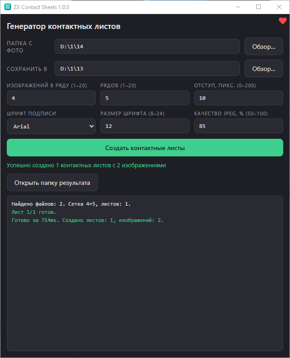Image resolution: width=290 pixels, height=358 pixels.
Task: Maximize the ZX Contact Sheets window
Action: pyautogui.click(x=258, y=7)
